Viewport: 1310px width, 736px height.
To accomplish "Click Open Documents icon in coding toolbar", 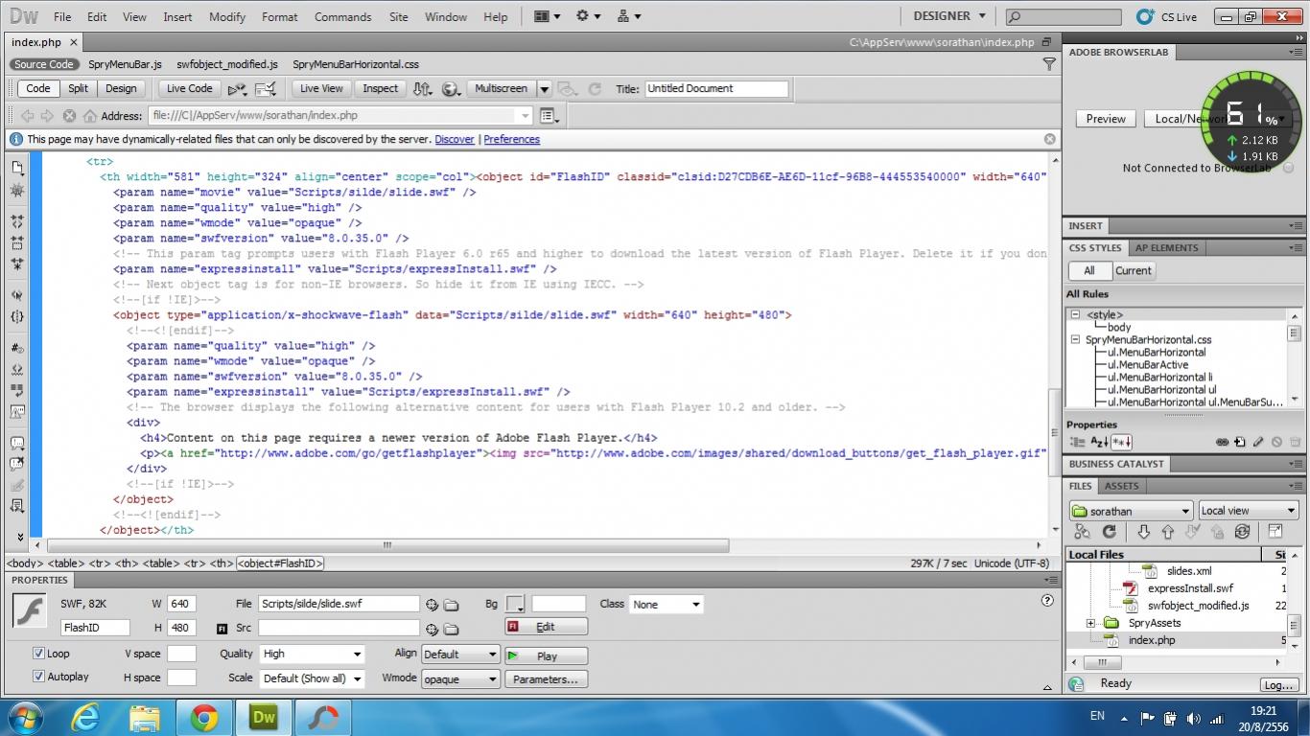I will [17, 167].
